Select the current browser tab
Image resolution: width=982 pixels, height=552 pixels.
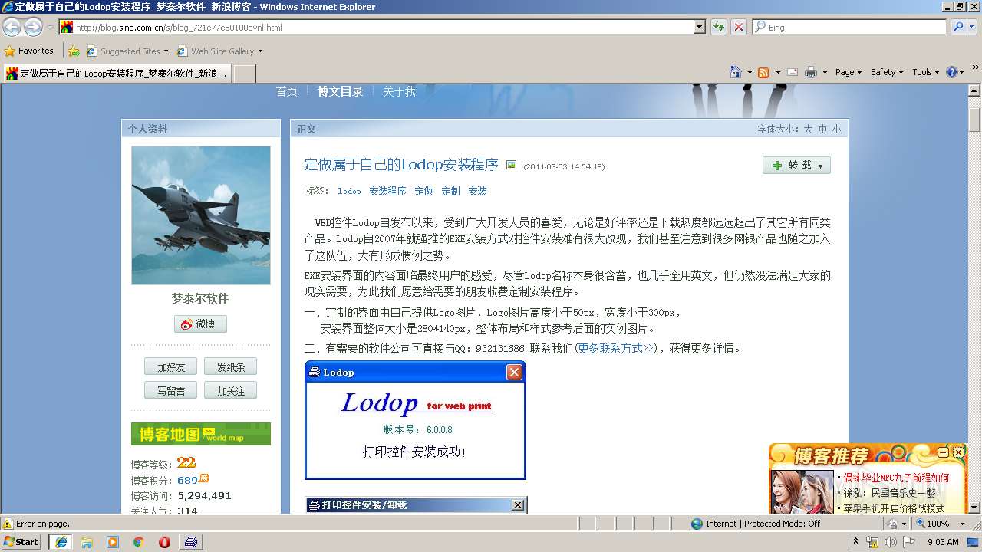click(117, 74)
